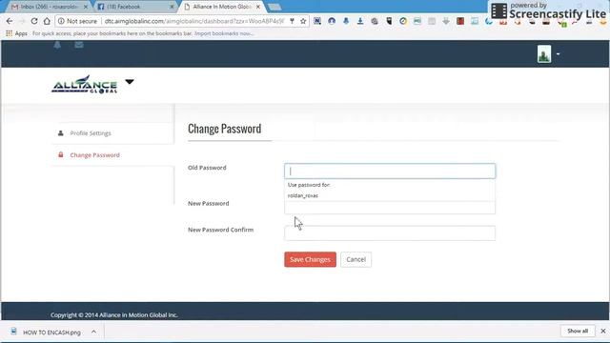The height and width of the screenshot is (343, 610).
Task: Click the N extension icon in toolbar
Action: 317,21
